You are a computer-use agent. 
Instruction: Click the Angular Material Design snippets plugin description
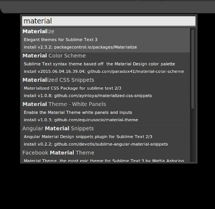click(88, 137)
